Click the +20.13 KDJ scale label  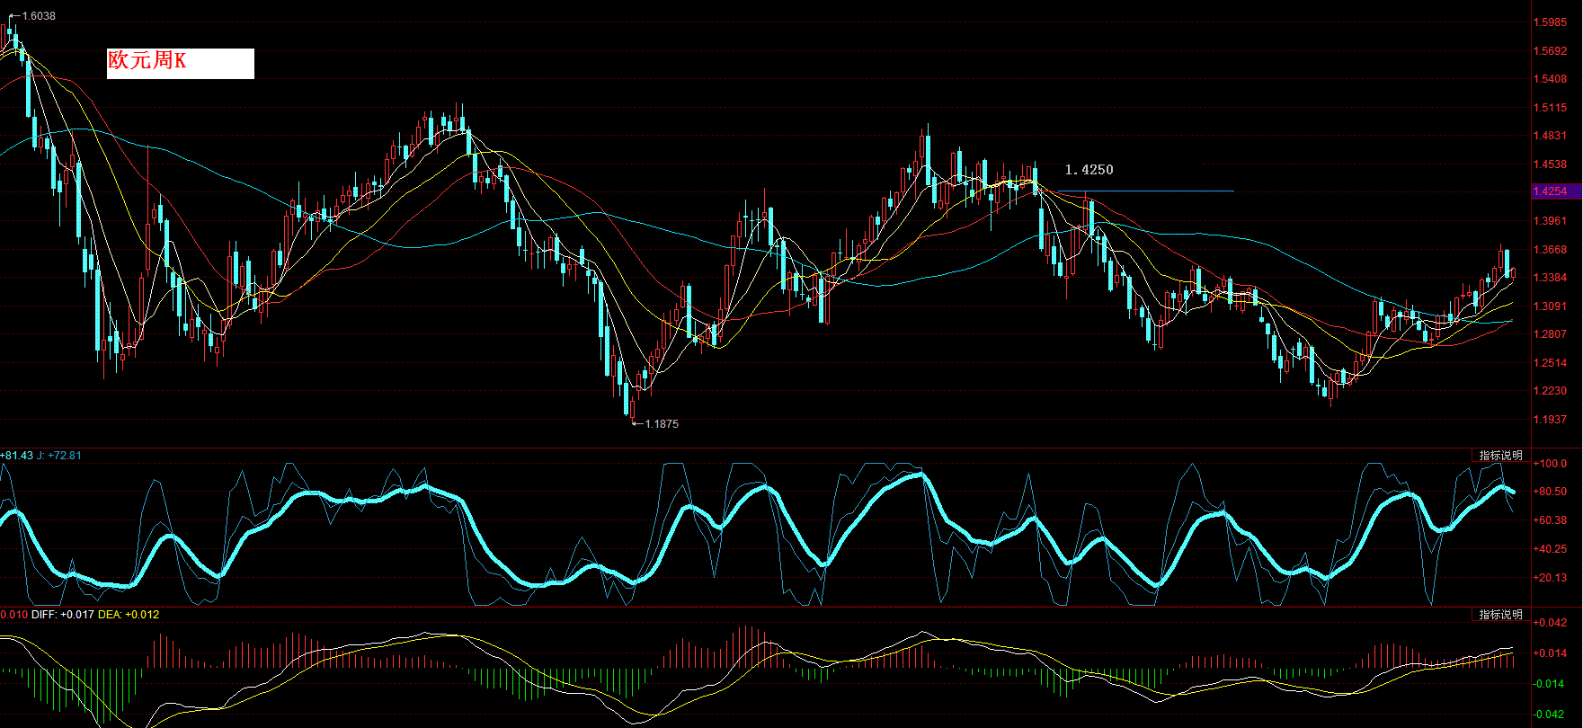[1551, 578]
